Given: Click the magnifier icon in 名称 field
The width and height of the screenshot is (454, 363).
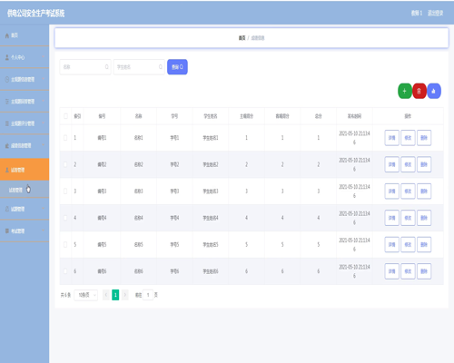Looking at the screenshot, I should coord(106,67).
